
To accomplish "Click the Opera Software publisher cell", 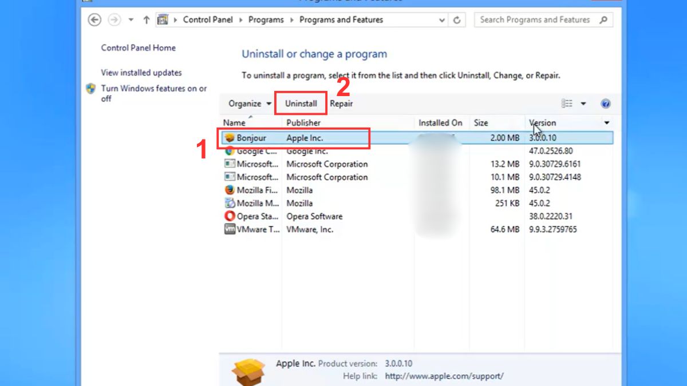I will tap(314, 217).
